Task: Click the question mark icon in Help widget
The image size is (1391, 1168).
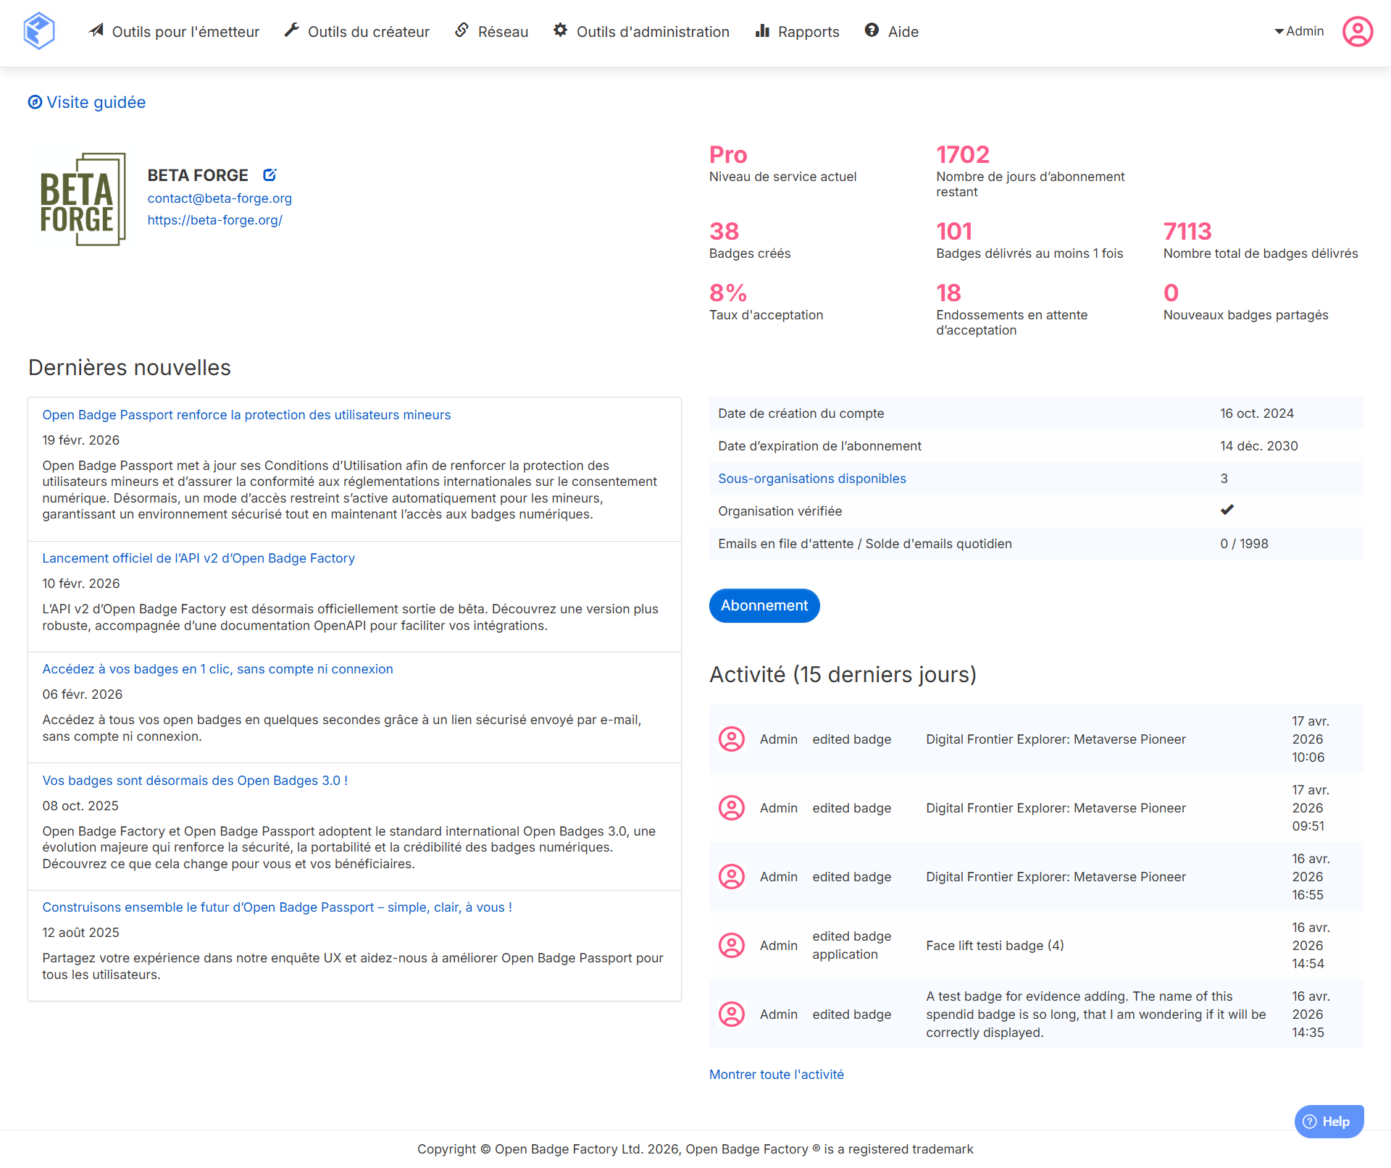Action: (1310, 1122)
